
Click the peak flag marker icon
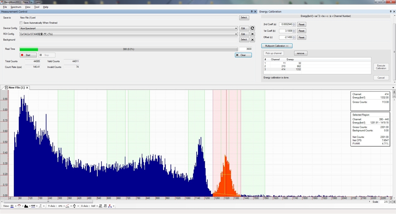click(40, 206)
